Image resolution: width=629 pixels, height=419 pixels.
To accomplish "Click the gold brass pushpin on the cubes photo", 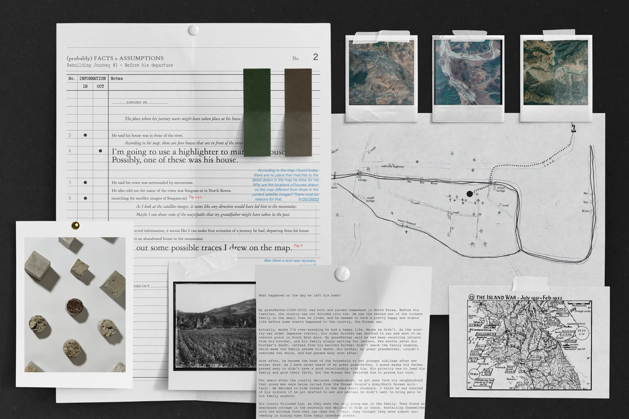I will pos(75,226).
